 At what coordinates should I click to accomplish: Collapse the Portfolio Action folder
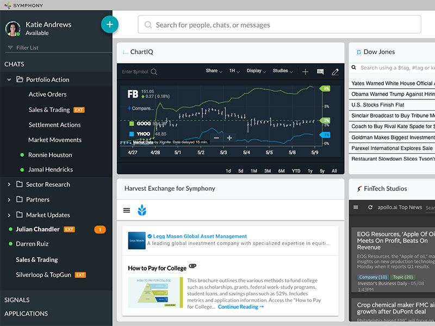pos(9,80)
